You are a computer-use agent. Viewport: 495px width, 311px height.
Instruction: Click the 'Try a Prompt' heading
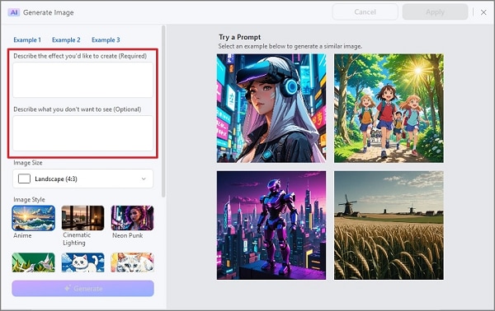click(x=240, y=37)
